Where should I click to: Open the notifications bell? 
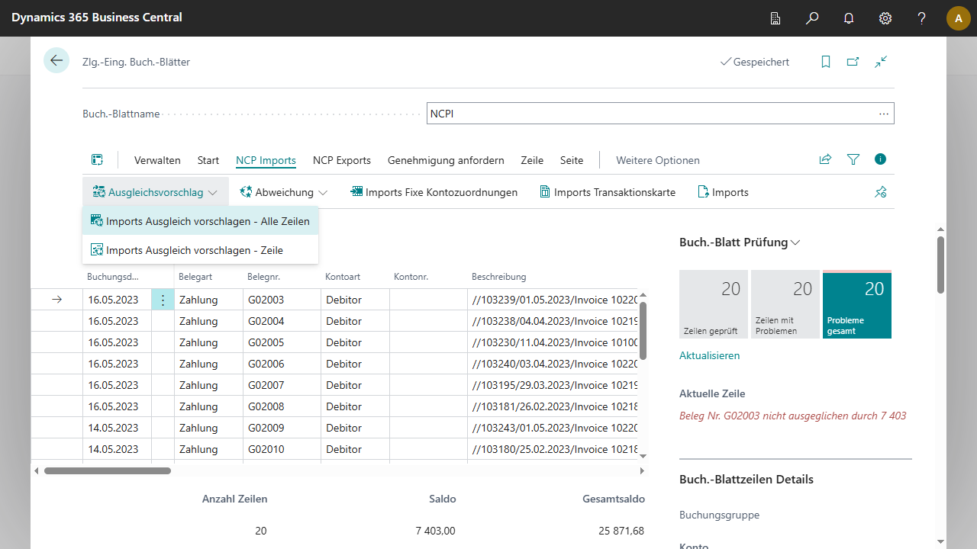tap(849, 18)
